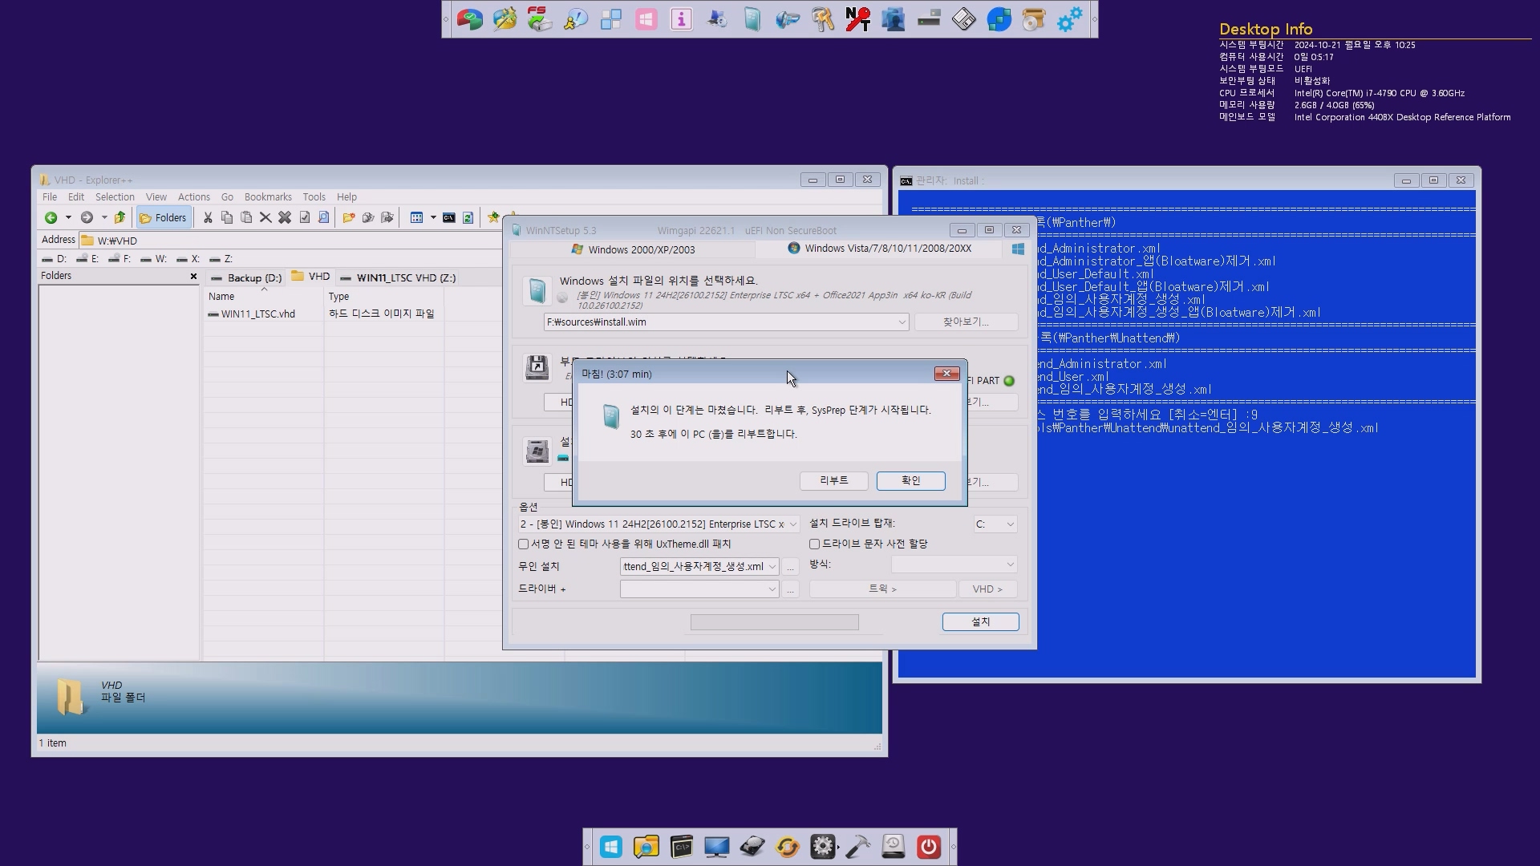Click the VHD > button
This screenshot has width=1540, height=866.
click(x=987, y=589)
